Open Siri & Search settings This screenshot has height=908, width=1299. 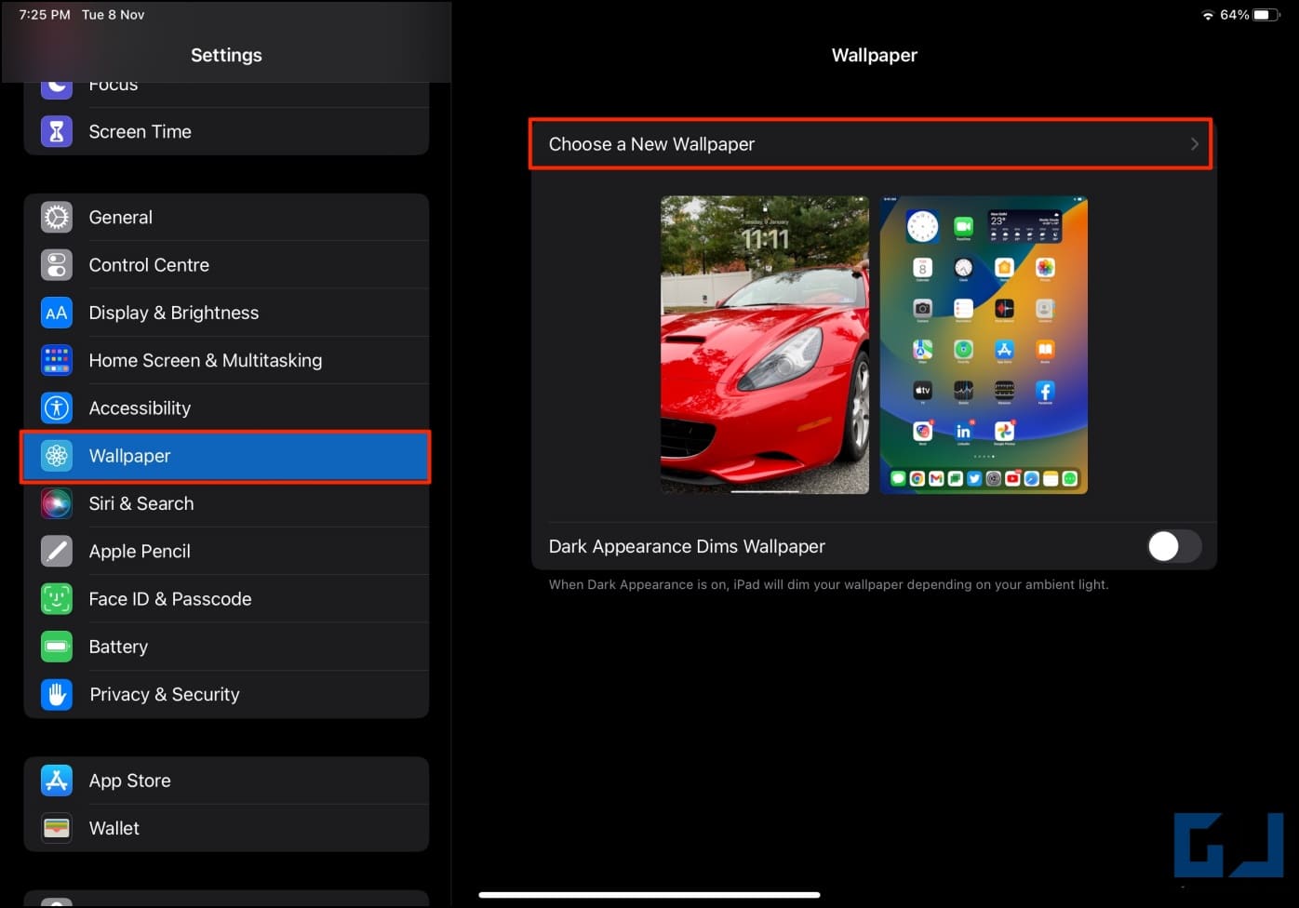click(x=226, y=503)
